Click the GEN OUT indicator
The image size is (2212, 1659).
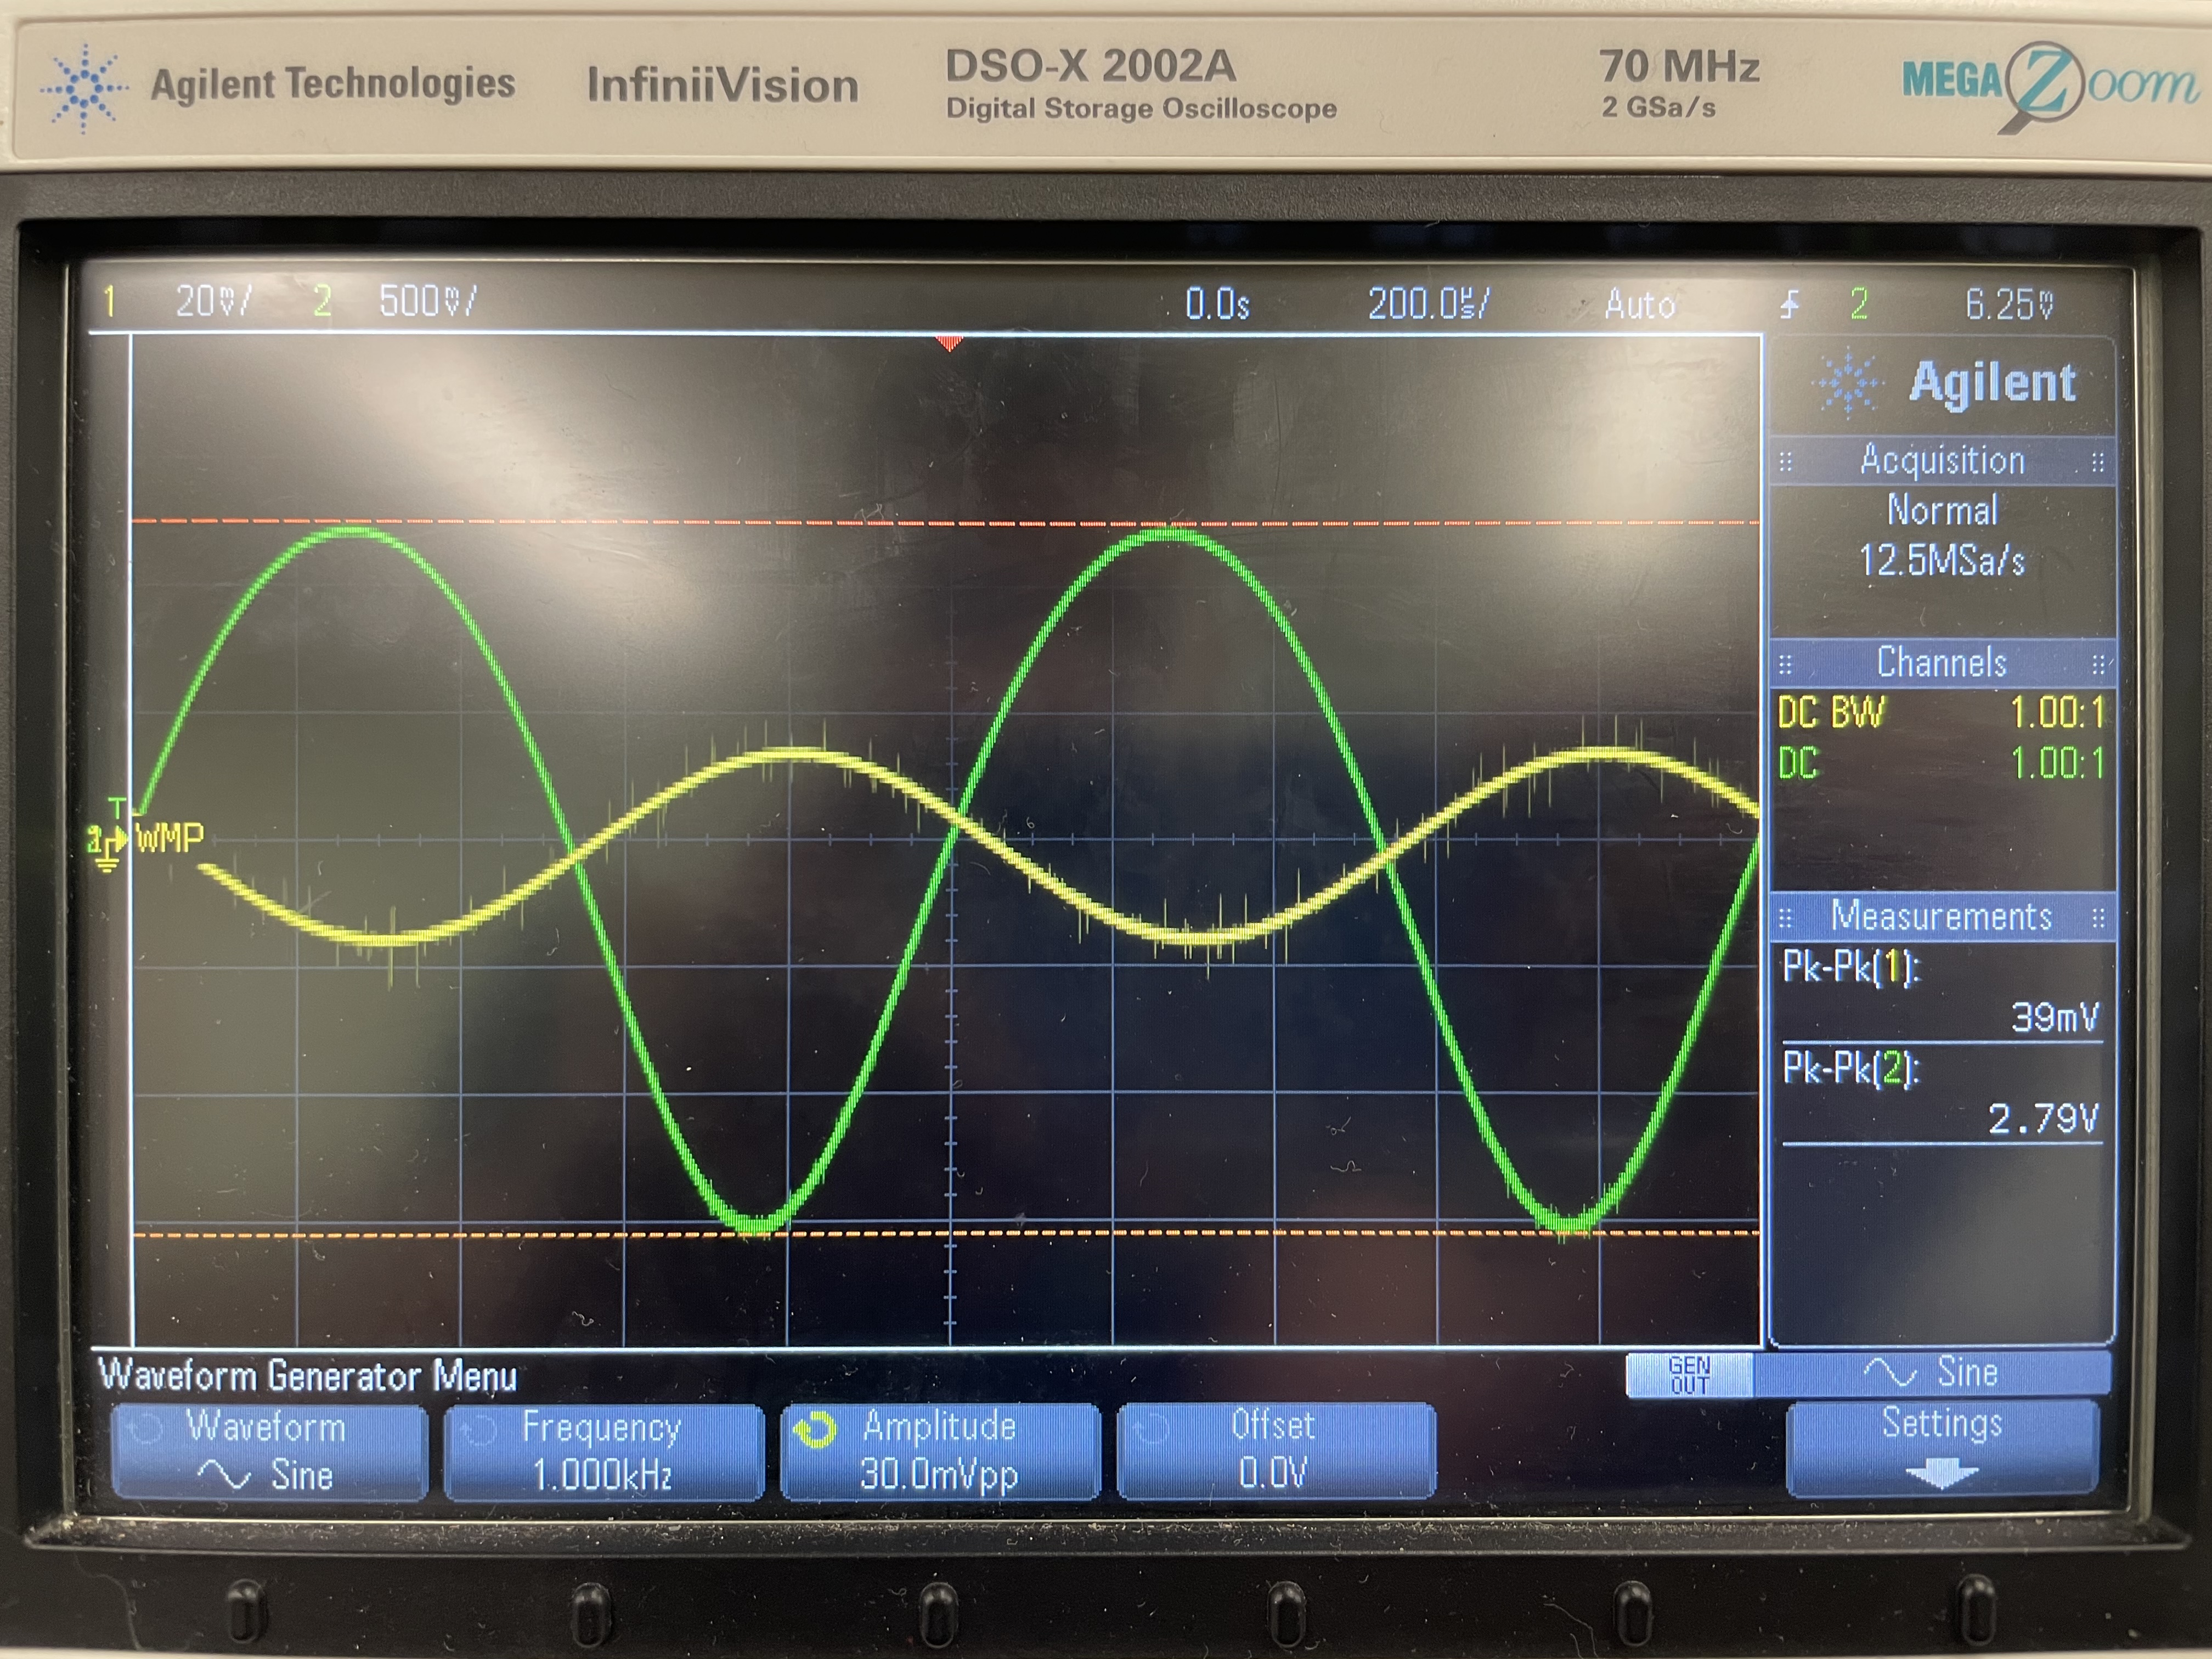pyautogui.click(x=1689, y=1375)
